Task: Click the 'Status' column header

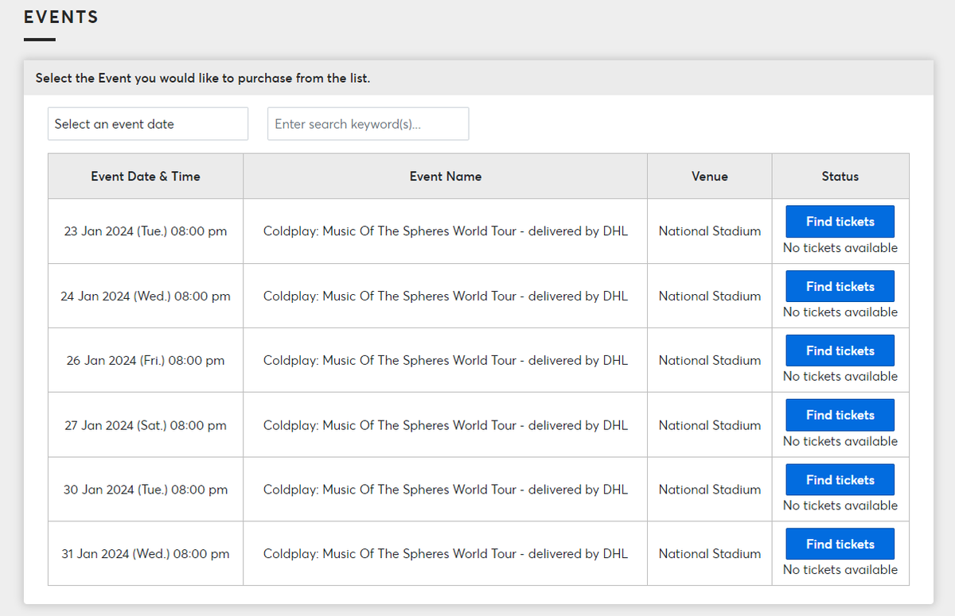Action: [840, 176]
